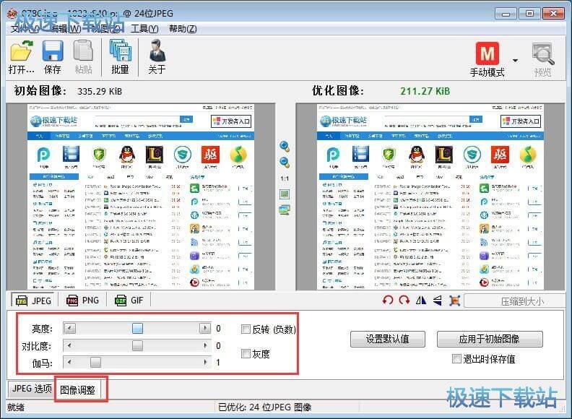Click the original size 335.29 KiB text

coord(100,91)
